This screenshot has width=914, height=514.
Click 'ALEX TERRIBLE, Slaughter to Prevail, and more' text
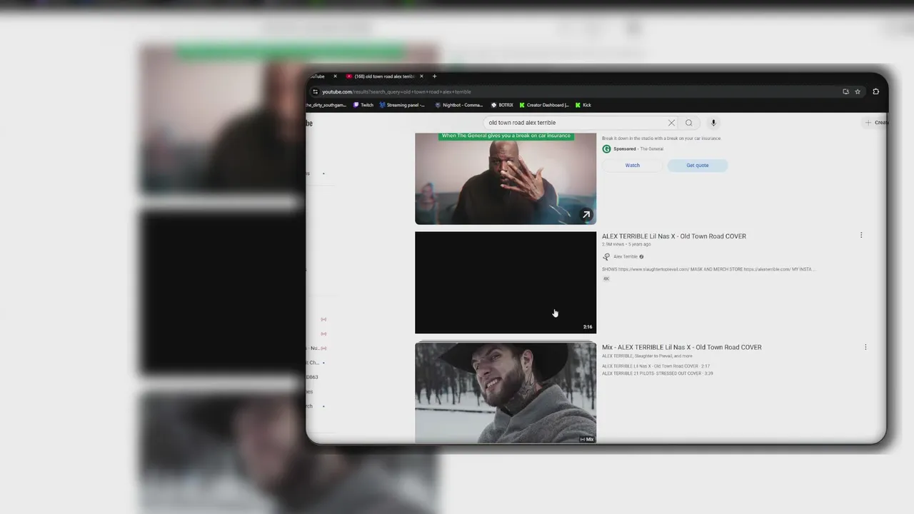[647, 356]
